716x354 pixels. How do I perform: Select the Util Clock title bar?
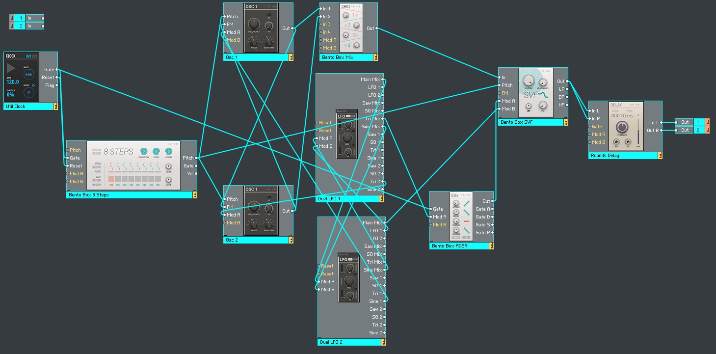[x=28, y=107]
